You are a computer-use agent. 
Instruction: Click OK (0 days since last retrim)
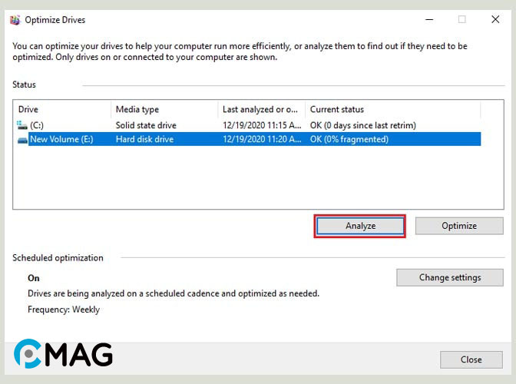point(363,125)
